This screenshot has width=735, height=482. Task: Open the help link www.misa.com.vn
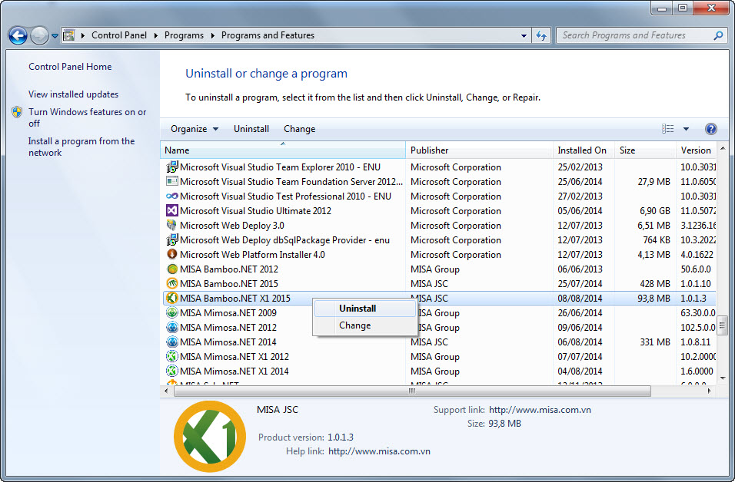379,451
